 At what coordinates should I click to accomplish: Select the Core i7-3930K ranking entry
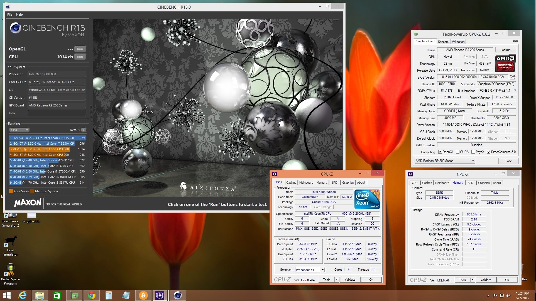[47, 144]
